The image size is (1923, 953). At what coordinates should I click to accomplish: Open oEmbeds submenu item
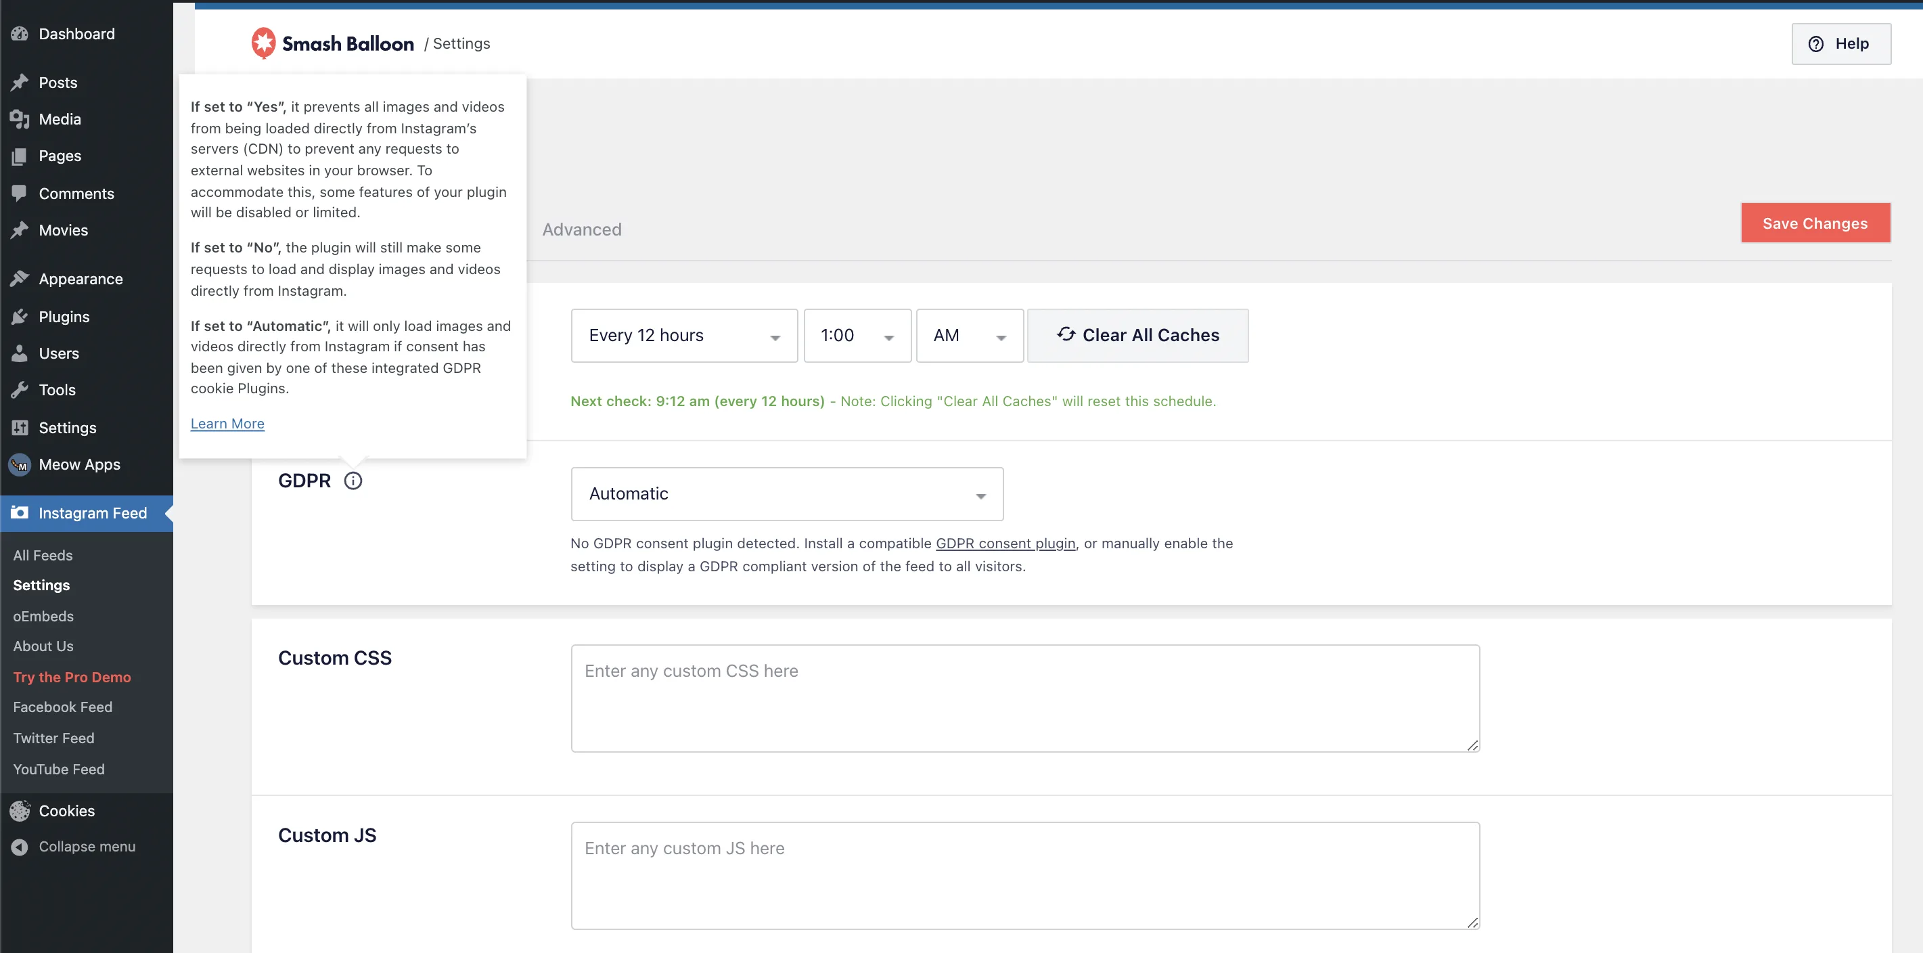(x=43, y=616)
